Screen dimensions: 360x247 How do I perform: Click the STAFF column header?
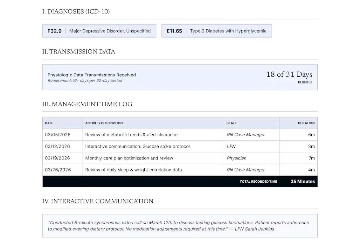coord(231,123)
